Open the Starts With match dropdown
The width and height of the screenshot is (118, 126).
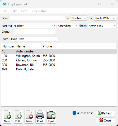pyautogui.click(x=105, y=18)
